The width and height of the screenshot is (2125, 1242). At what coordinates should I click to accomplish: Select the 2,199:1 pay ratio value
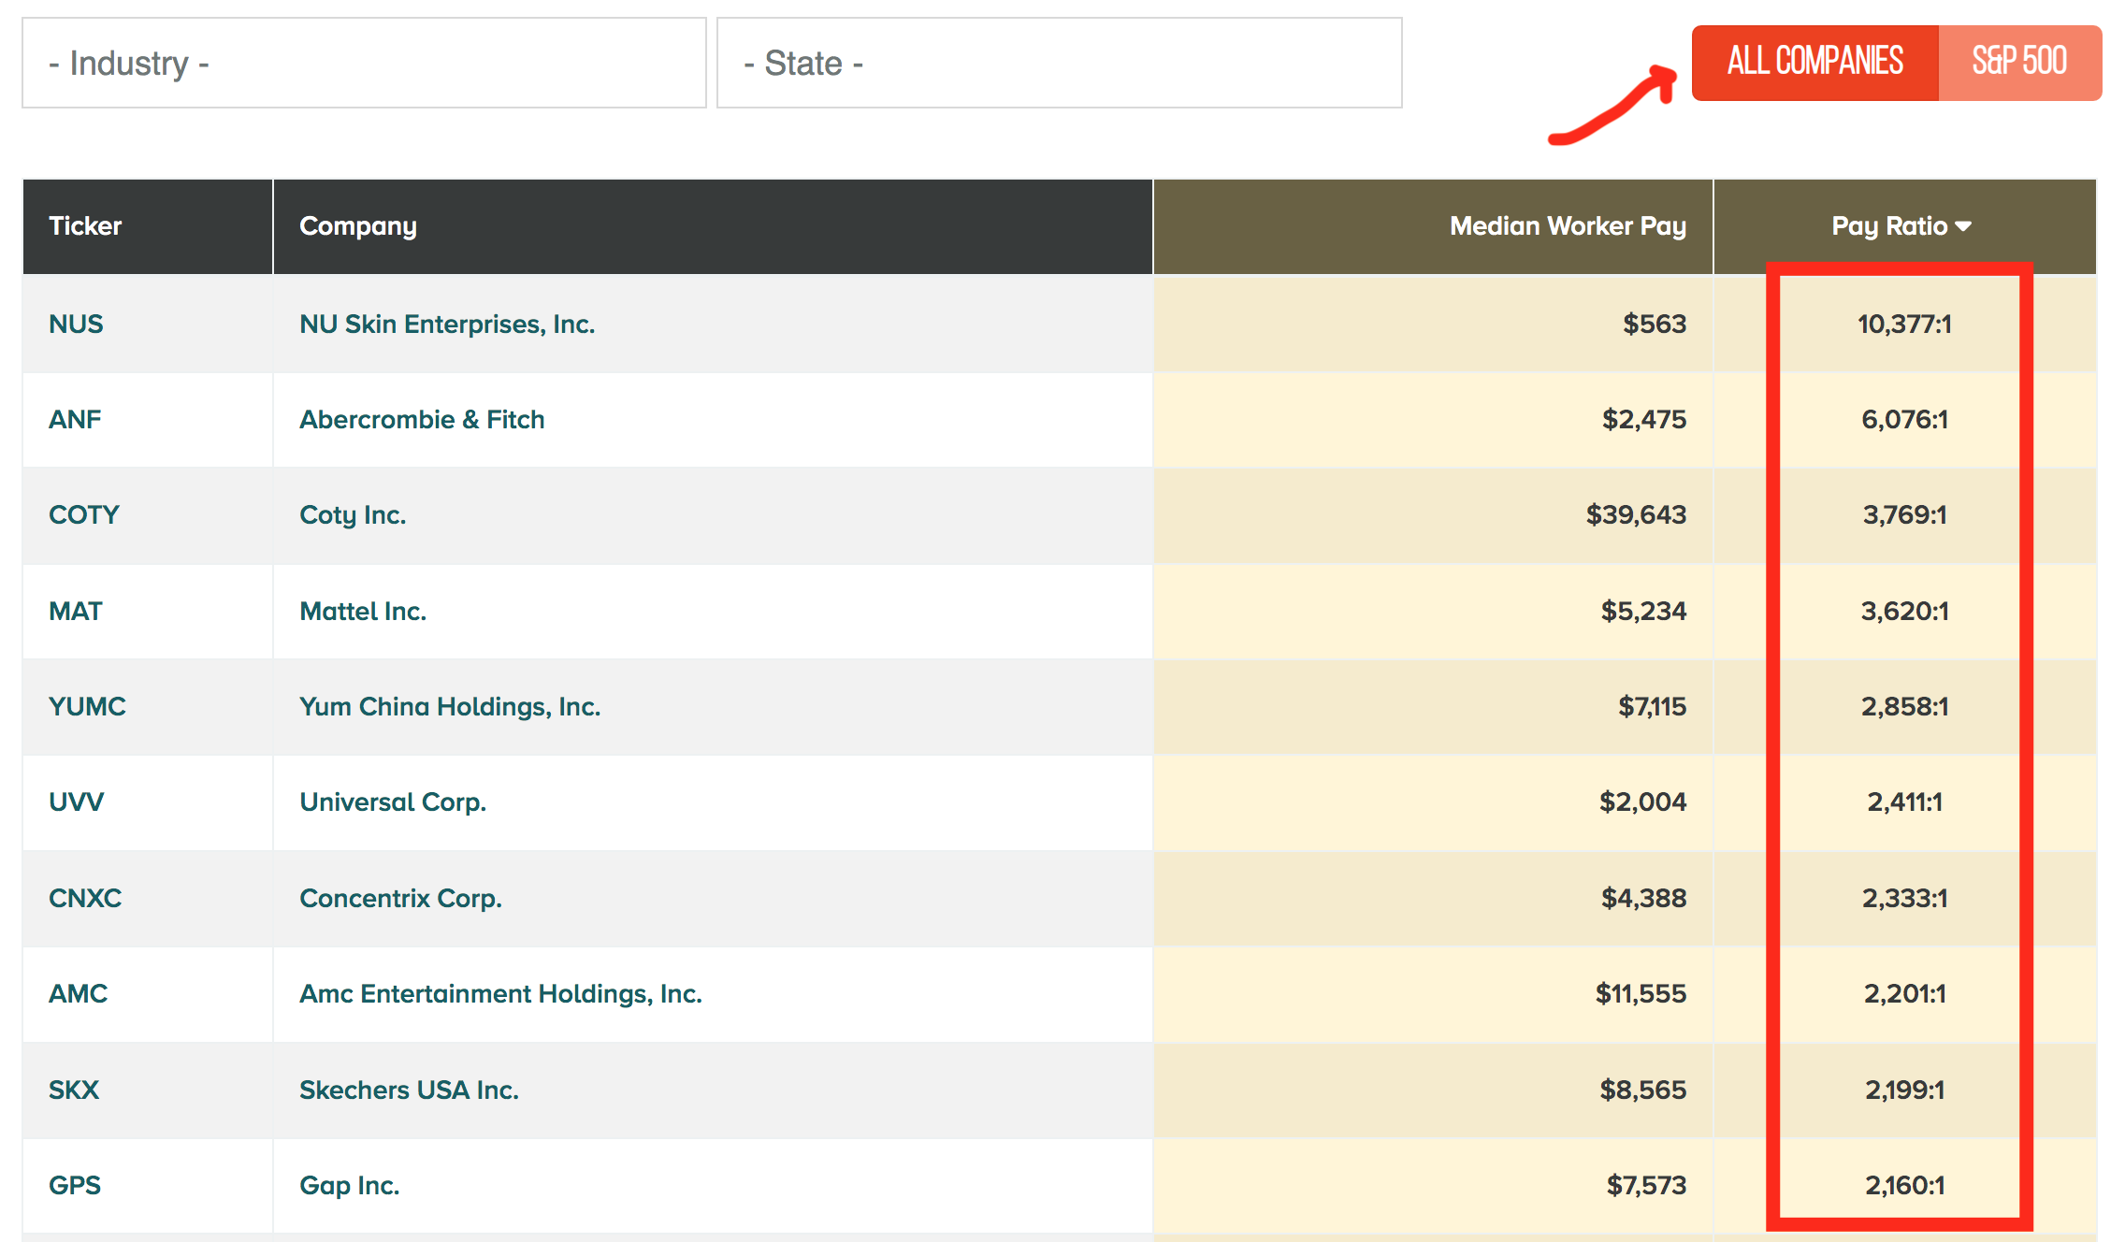[x=1904, y=1090]
